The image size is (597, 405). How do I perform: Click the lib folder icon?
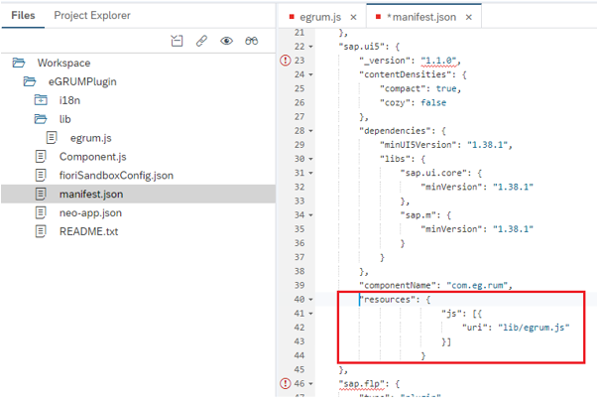click(41, 119)
